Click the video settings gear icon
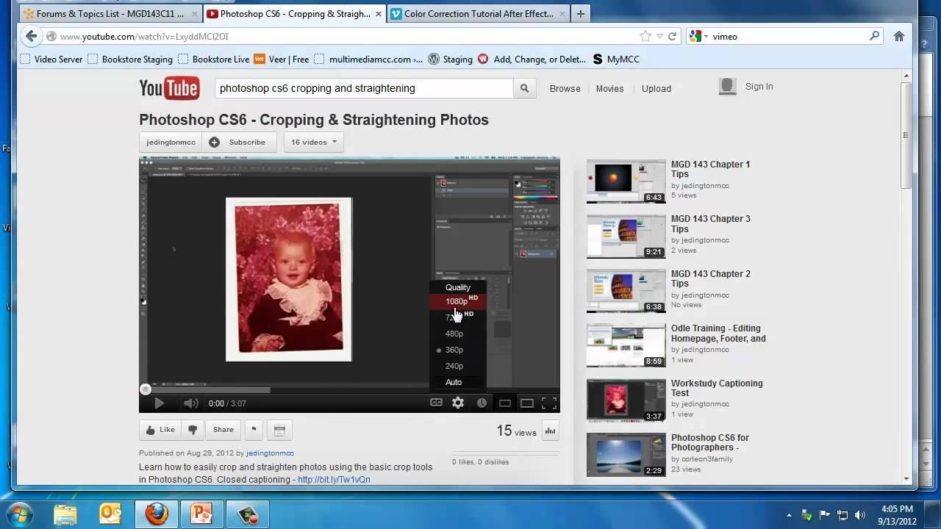 coord(458,403)
